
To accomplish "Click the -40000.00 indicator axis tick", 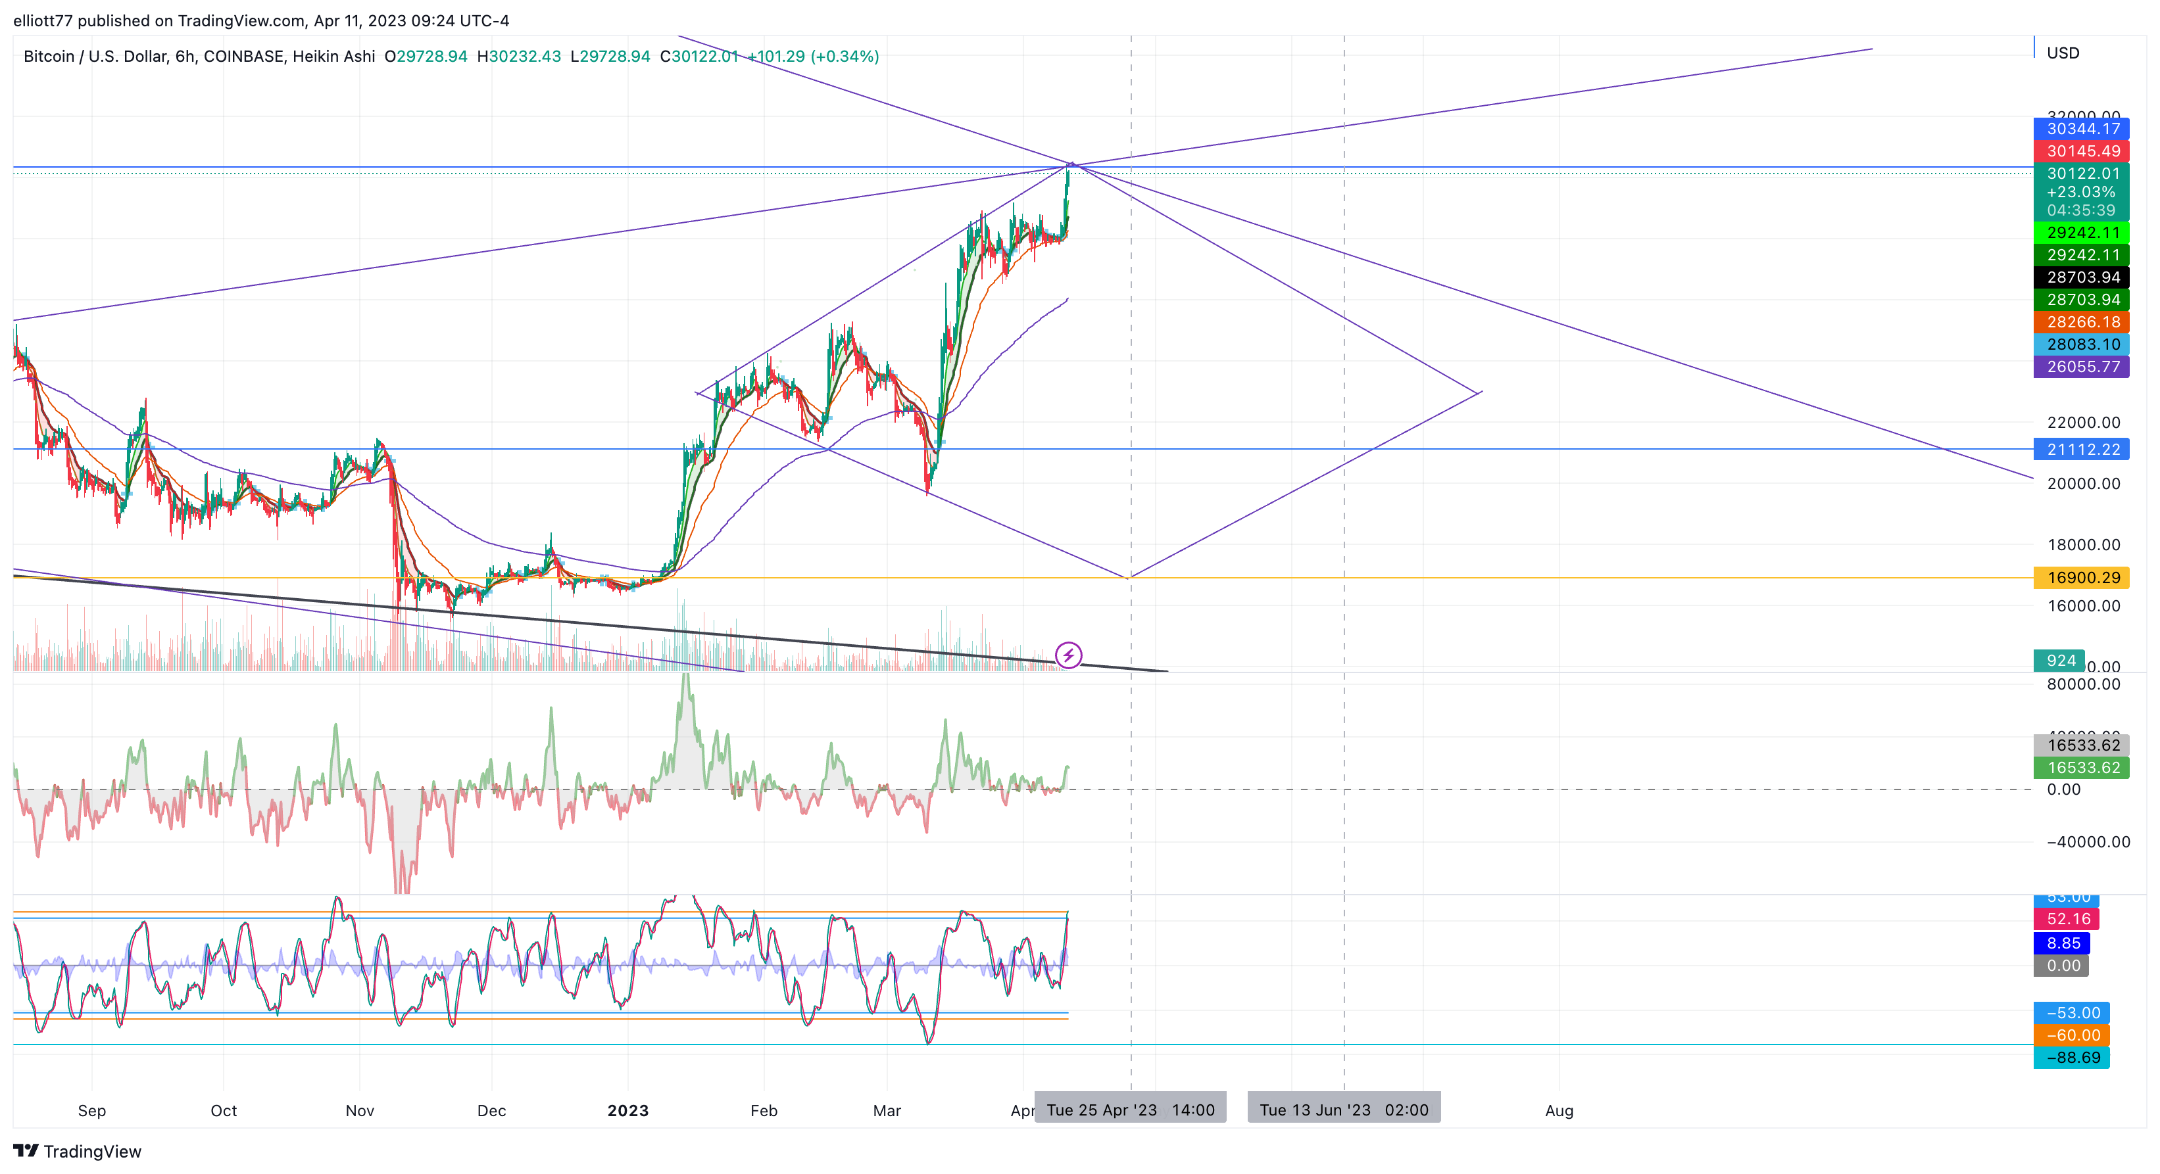I will (2088, 842).
